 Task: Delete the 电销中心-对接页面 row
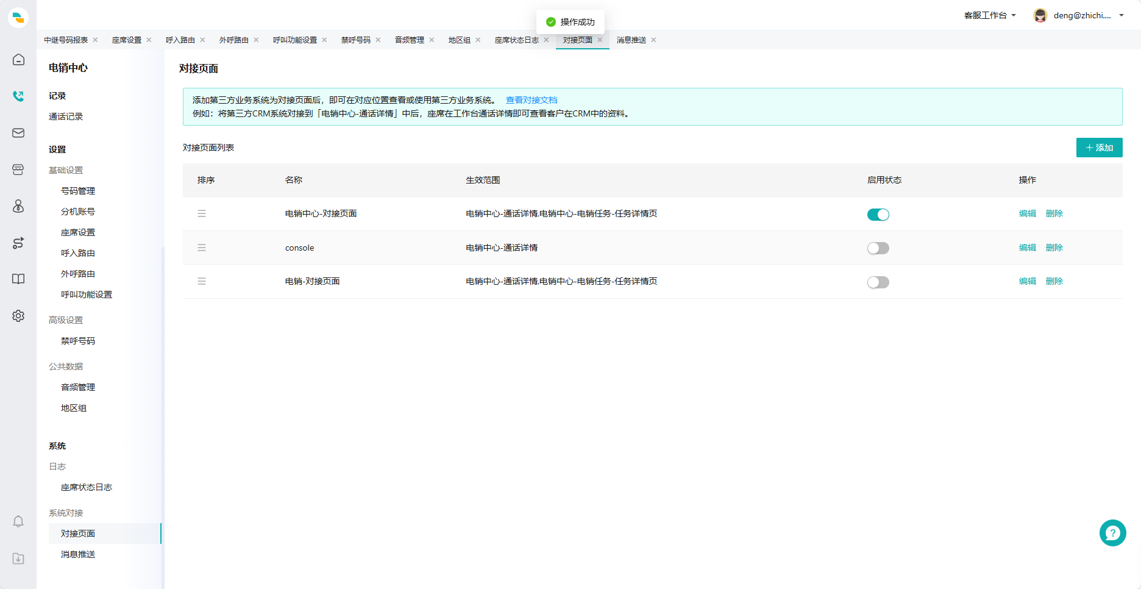[1054, 213]
